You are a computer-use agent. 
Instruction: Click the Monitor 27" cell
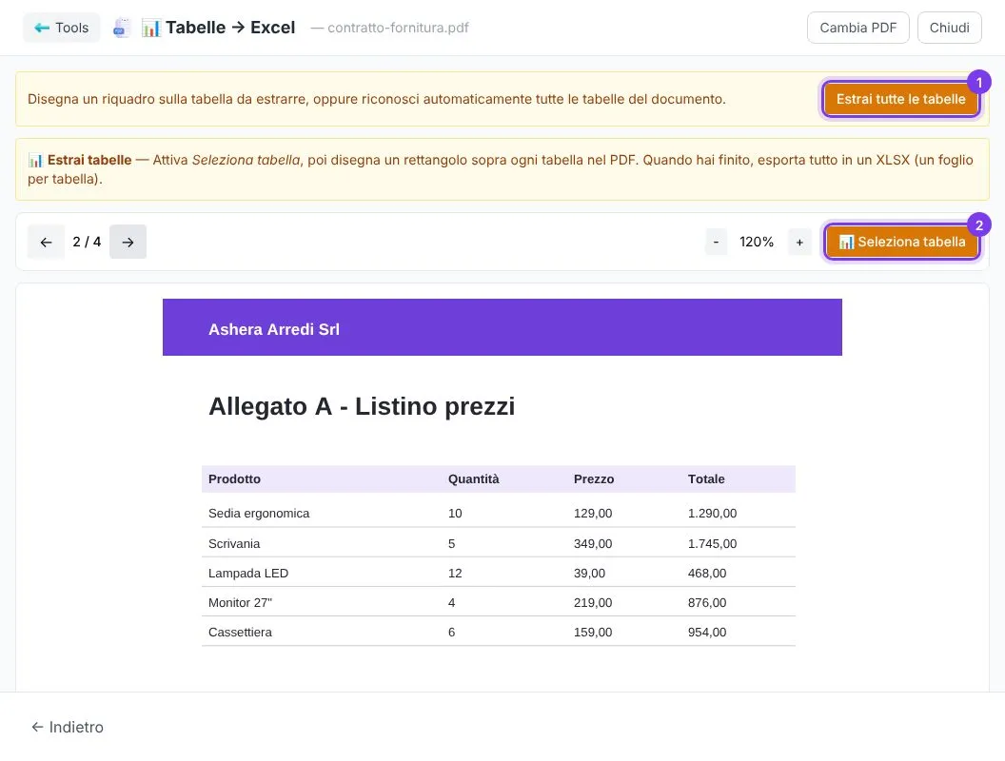(241, 603)
